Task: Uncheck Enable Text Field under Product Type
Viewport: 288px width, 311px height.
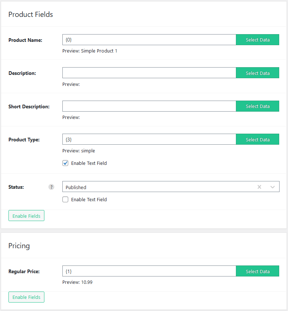Action: click(x=65, y=163)
